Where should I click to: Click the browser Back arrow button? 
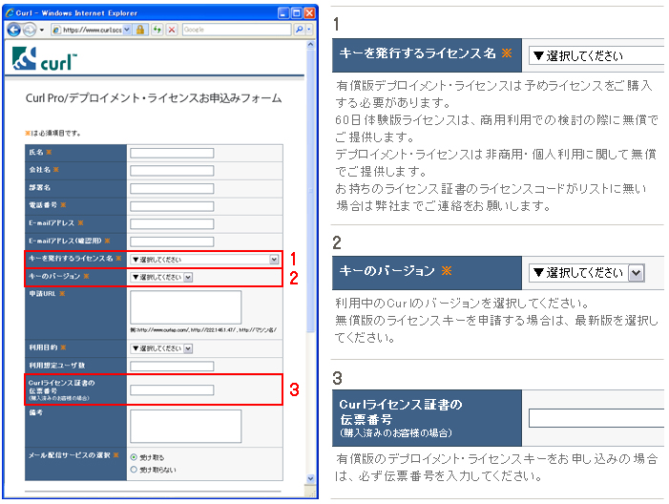pyautogui.click(x=14, y=30)
